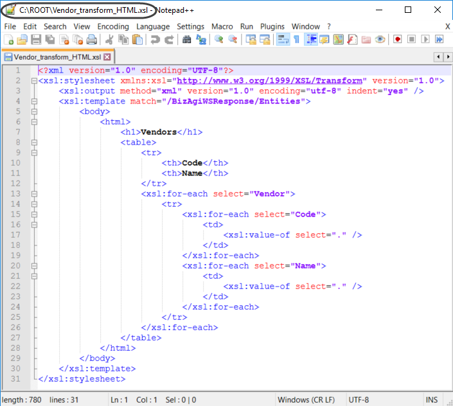Open Folder as Workspace icon
This screenshot has width=453, height=406.
coord(366,40)
